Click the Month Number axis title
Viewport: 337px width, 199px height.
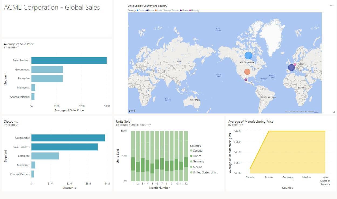159,188
